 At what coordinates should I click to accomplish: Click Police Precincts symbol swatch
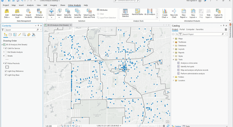click(x=7, y=67)
